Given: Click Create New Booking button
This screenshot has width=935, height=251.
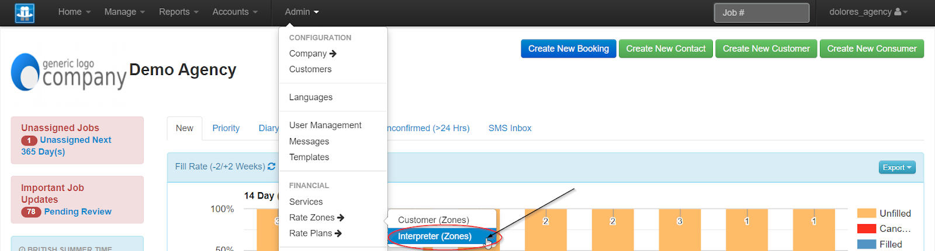Looking at the screenshot, I should coord(568,49).
